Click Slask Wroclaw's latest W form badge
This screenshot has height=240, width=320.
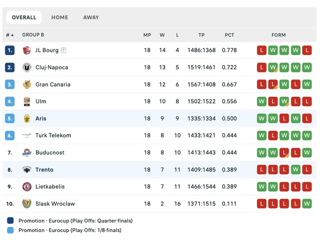[x=307, y=204]
